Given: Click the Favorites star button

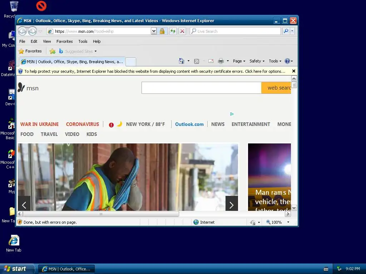Looking at the screenshot, I should (30, 51).
